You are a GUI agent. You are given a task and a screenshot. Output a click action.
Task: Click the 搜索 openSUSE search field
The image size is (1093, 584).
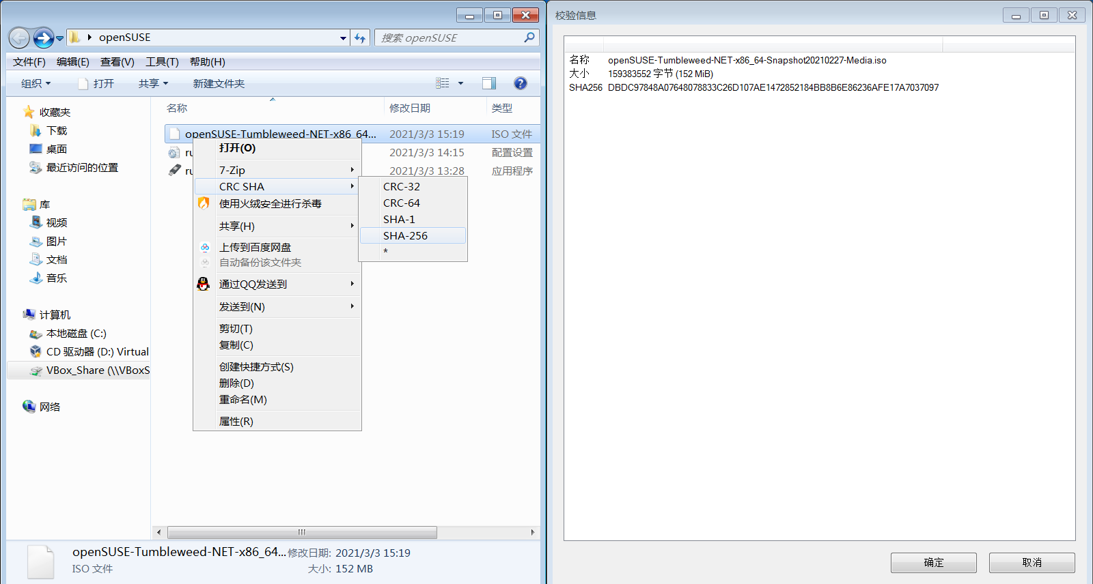456,38
